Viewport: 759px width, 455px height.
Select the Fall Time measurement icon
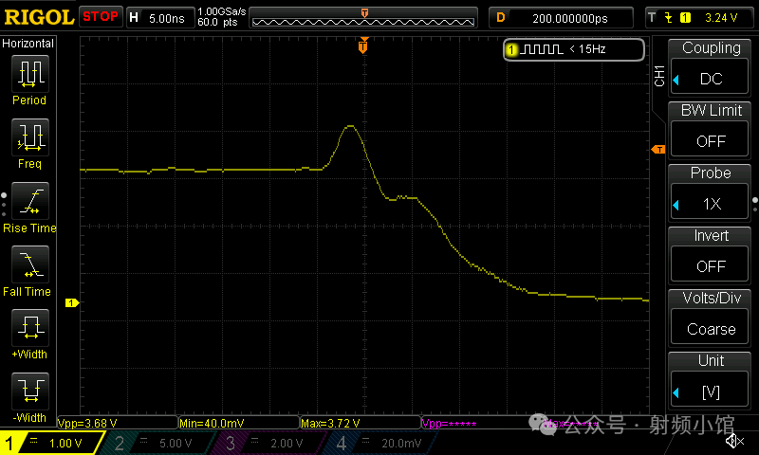(x=28, y=264)
